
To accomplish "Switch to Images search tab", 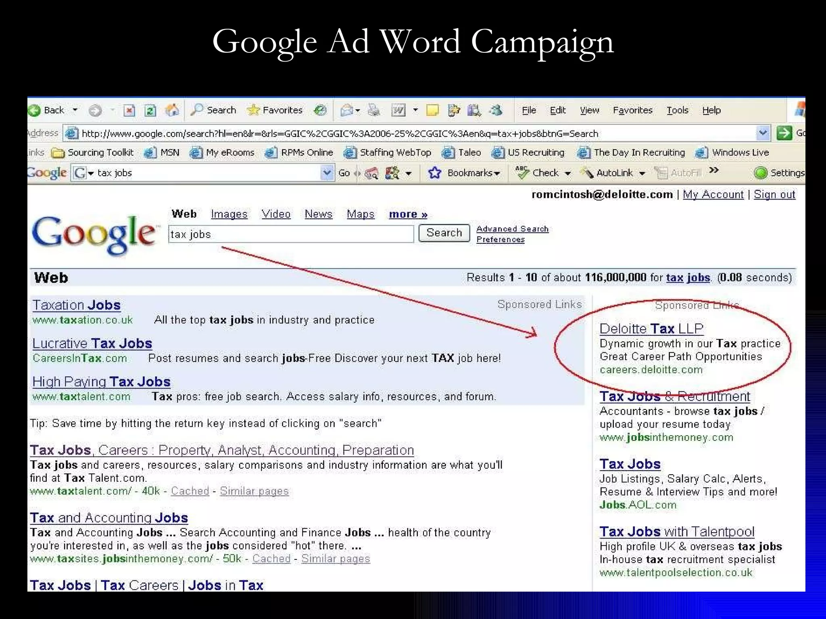I will (x=229, y=214).
